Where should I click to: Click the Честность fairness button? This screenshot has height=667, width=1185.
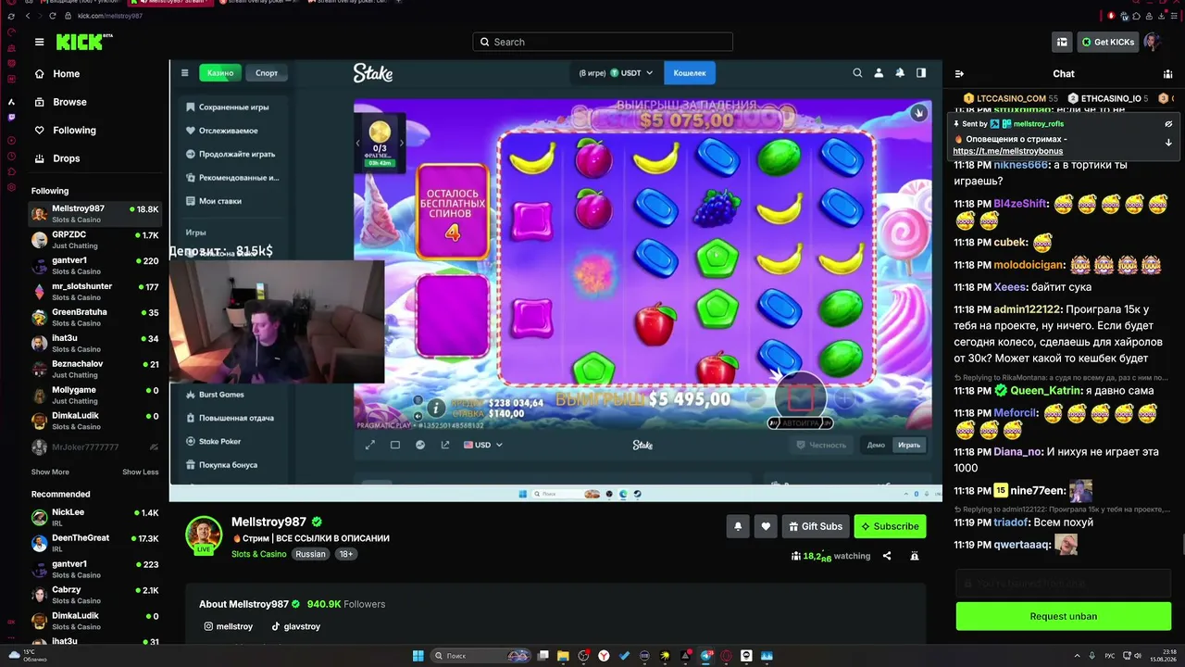[821, 445]
